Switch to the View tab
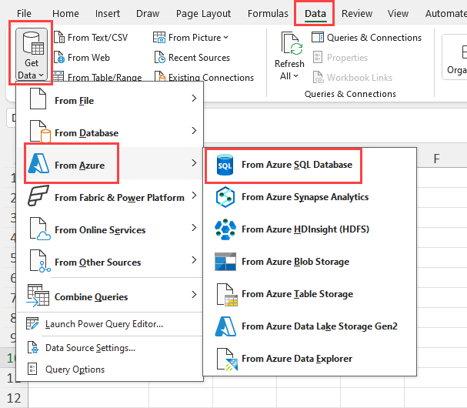467x408 pixels. click(x=398, y=13)
